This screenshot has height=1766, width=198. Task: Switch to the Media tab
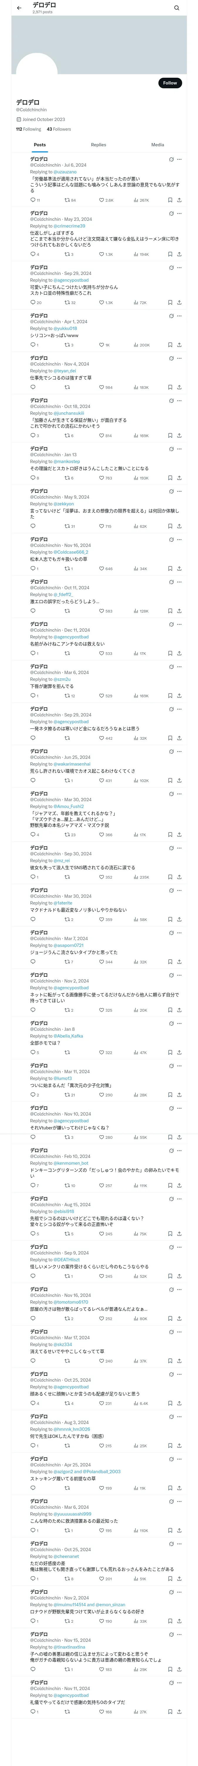[x=158, y=145]
